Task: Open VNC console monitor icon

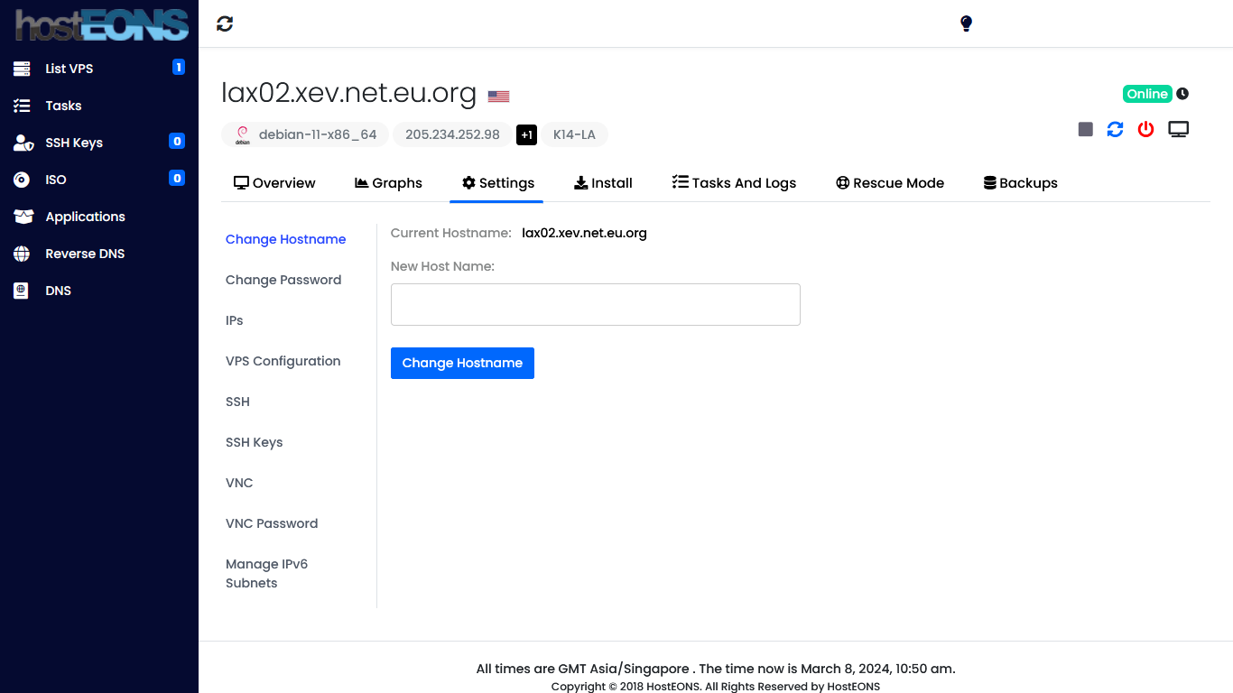Action: tap(1178, 129)
